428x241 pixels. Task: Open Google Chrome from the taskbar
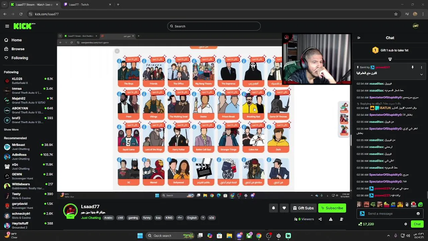click(x=259, y=236)
